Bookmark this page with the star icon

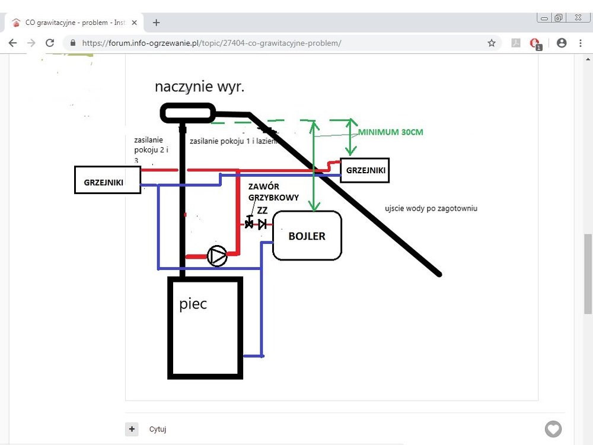point(491,43)
